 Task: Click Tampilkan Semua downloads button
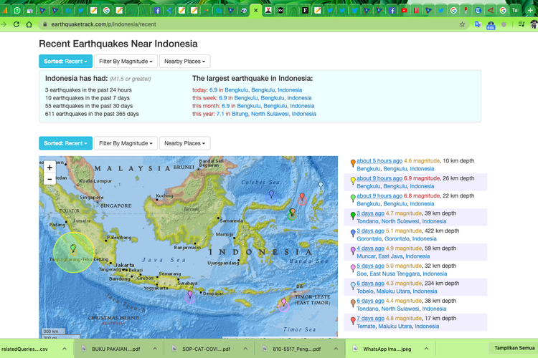pyautogui.click(x=512, y=348)
